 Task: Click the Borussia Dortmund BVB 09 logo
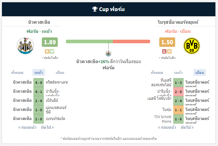[192, 46]
